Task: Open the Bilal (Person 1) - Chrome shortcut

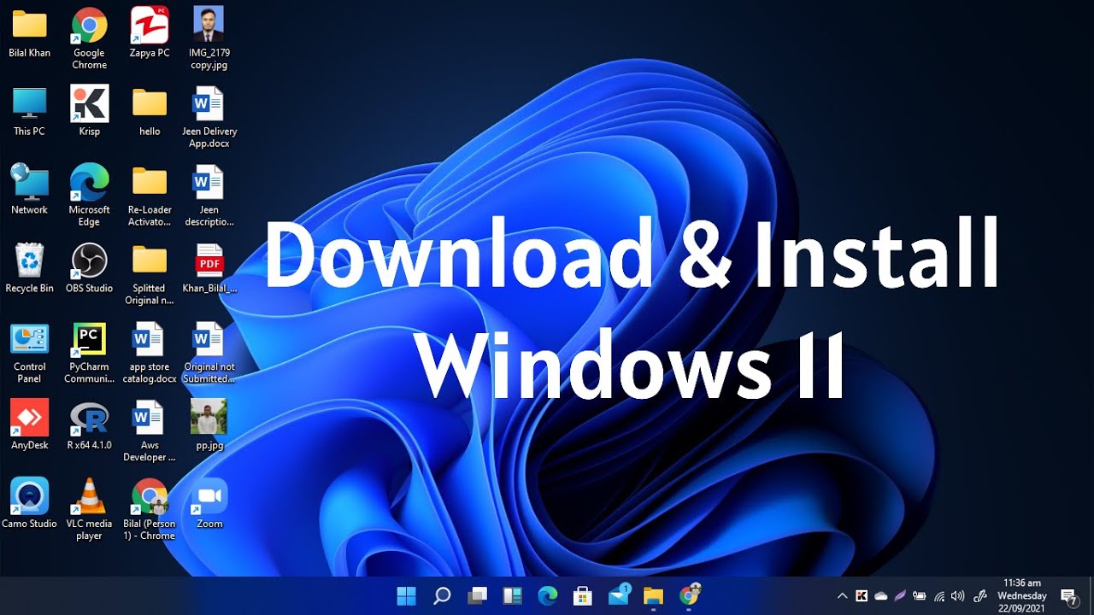Action: [150, 510]
